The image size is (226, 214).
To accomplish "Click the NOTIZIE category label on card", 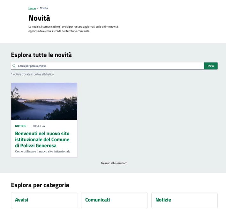I will [x=21, y=126].
